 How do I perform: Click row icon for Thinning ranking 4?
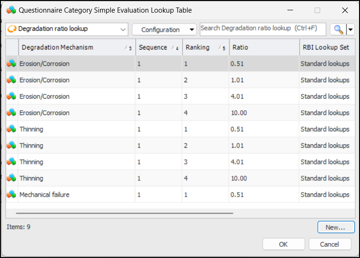coord(11,178)
